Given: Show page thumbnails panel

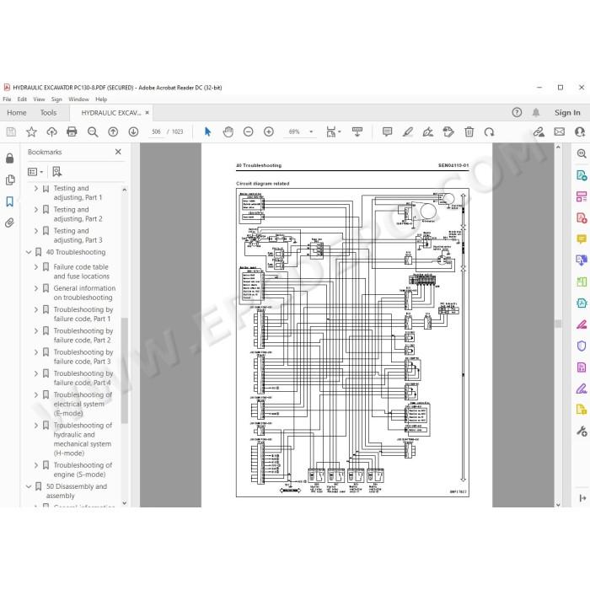Looking at the screenshot, I should (10, 180).
